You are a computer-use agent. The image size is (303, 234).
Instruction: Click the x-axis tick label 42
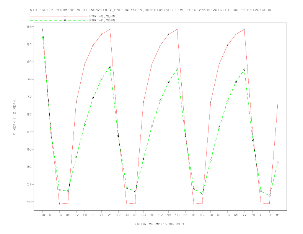click(x=160, y=215)
